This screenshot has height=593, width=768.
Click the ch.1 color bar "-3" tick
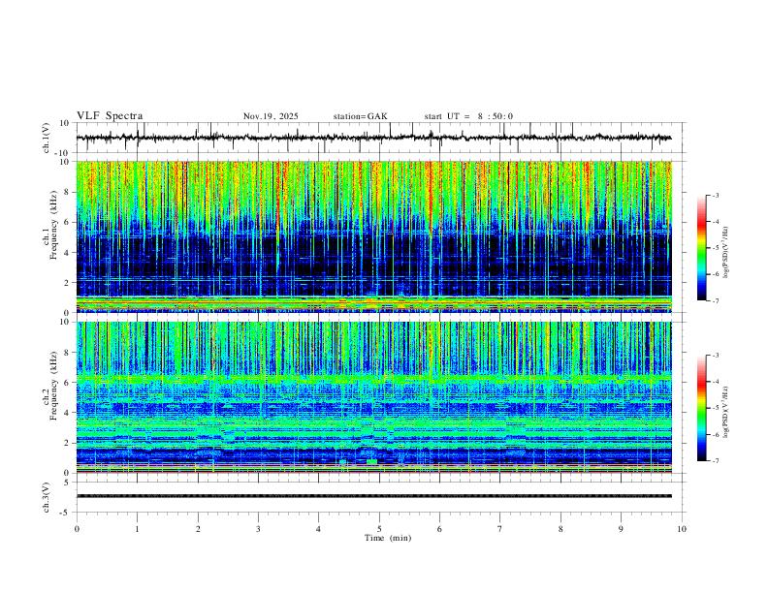coord(716,195)
